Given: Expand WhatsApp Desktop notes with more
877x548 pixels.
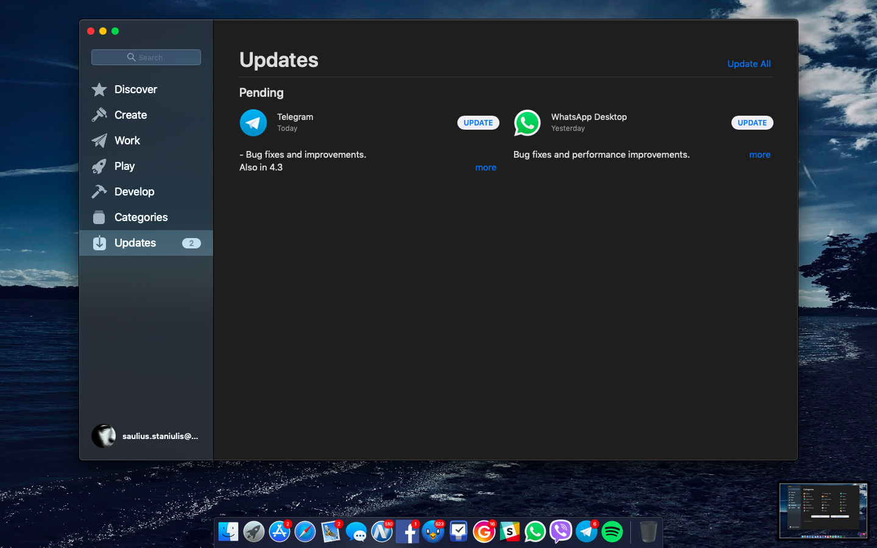Looking at the screenshot, I should 759,155.
